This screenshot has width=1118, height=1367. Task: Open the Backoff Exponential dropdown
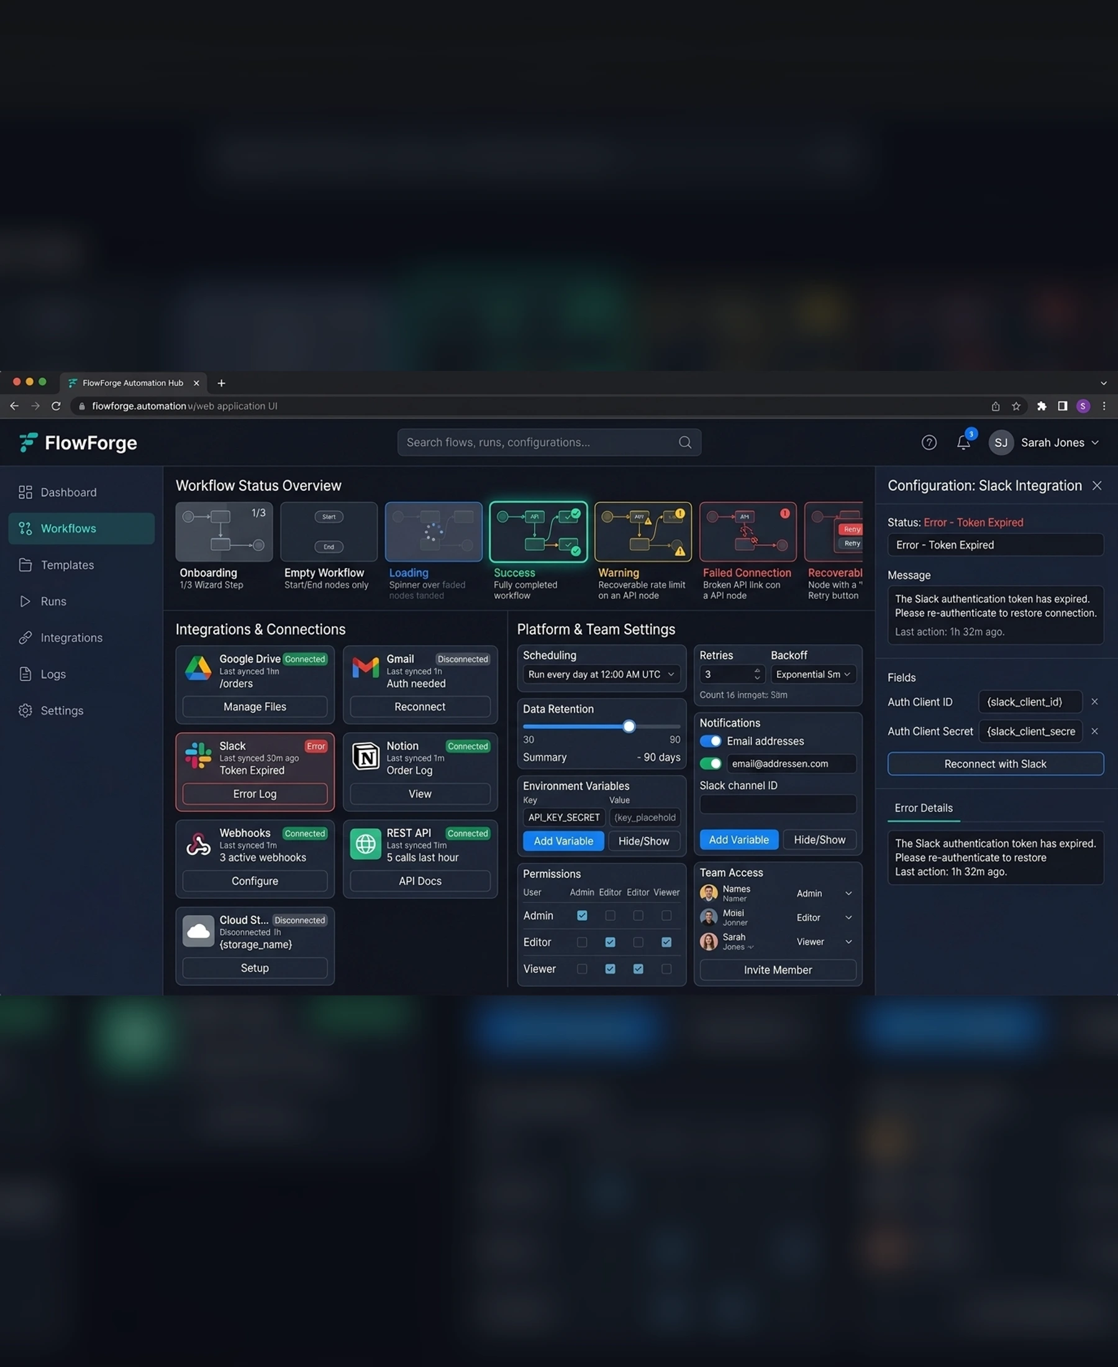[814, 674]
